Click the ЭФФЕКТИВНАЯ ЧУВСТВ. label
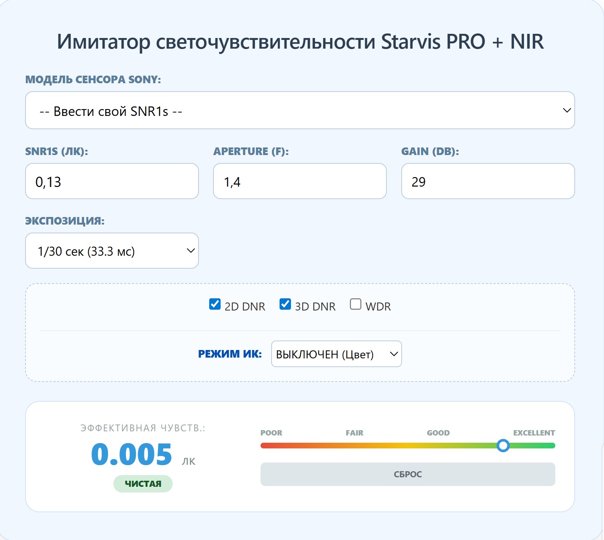 click(x=143, y=428)
